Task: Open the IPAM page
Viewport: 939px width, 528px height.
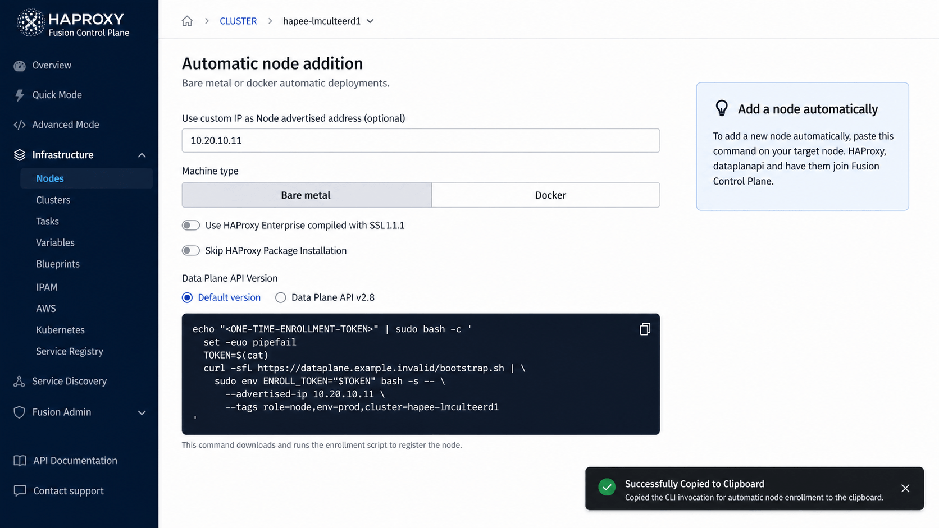Action: pyautogui.click(x=47, y=287)
